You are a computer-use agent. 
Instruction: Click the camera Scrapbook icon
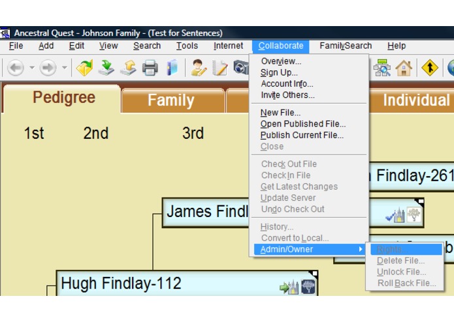[241, 68]
